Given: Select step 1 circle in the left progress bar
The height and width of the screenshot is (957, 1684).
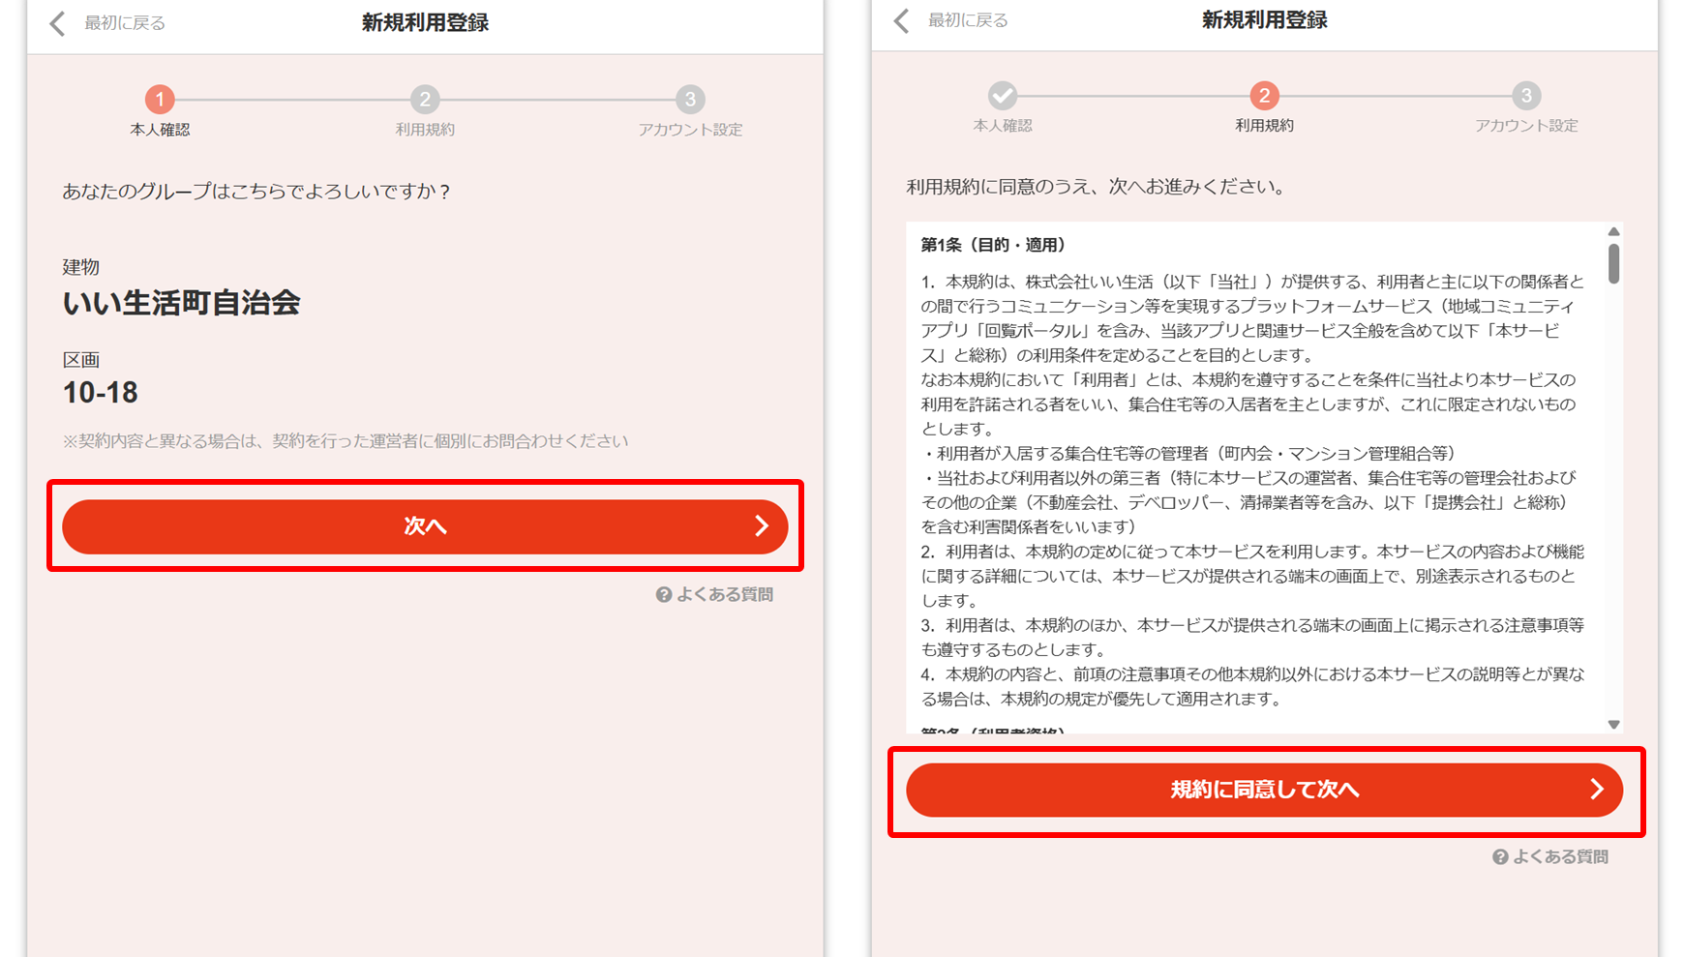Looking at the screenshot, I should (160, 99).
